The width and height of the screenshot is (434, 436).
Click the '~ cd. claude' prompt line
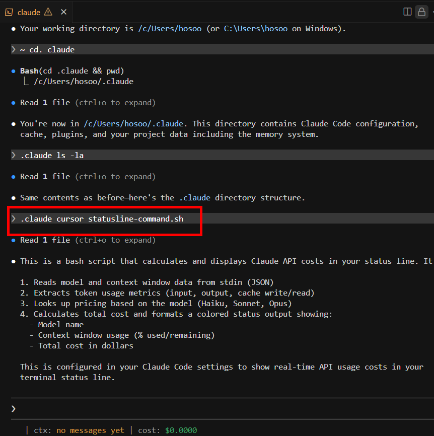[223, 49]
